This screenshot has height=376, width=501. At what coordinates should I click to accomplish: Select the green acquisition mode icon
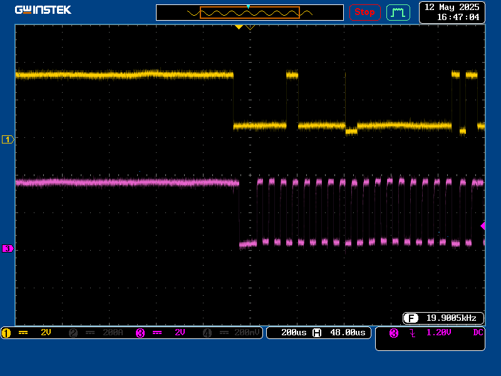(x=398, y=13)
